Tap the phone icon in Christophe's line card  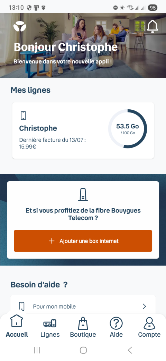24,116
